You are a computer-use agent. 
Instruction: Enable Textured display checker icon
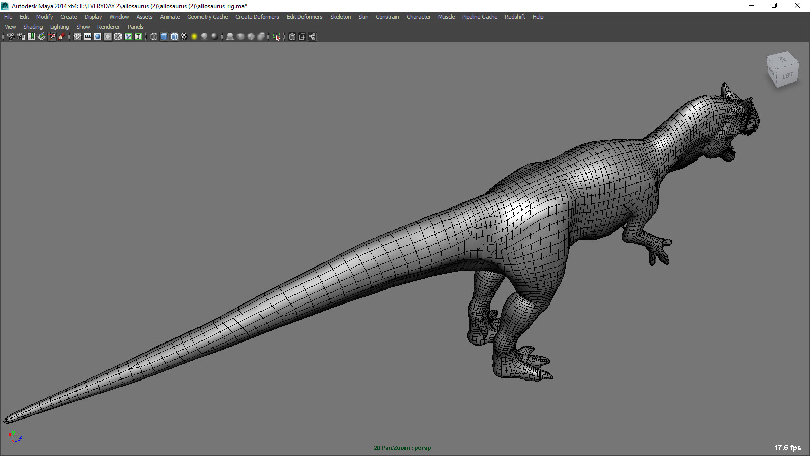tap(184, 36)
